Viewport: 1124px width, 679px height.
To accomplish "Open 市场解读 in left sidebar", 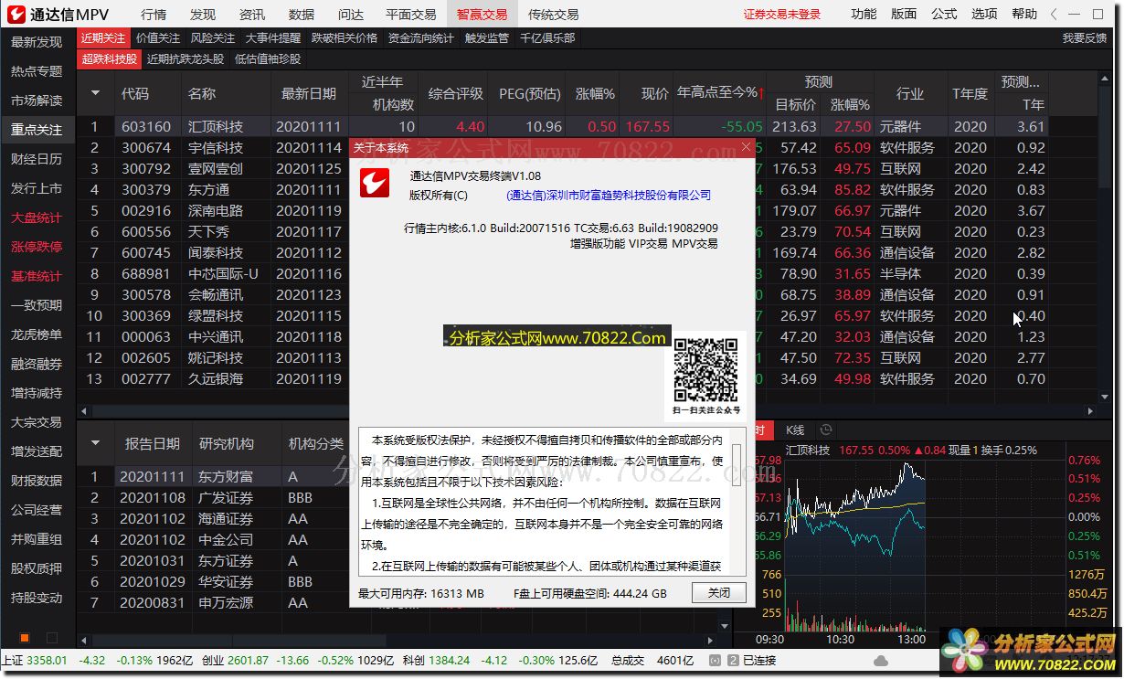I will (x=37, y=101).
